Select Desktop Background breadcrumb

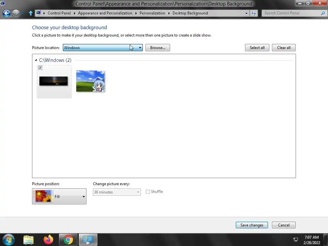click(x=190, y=13)
